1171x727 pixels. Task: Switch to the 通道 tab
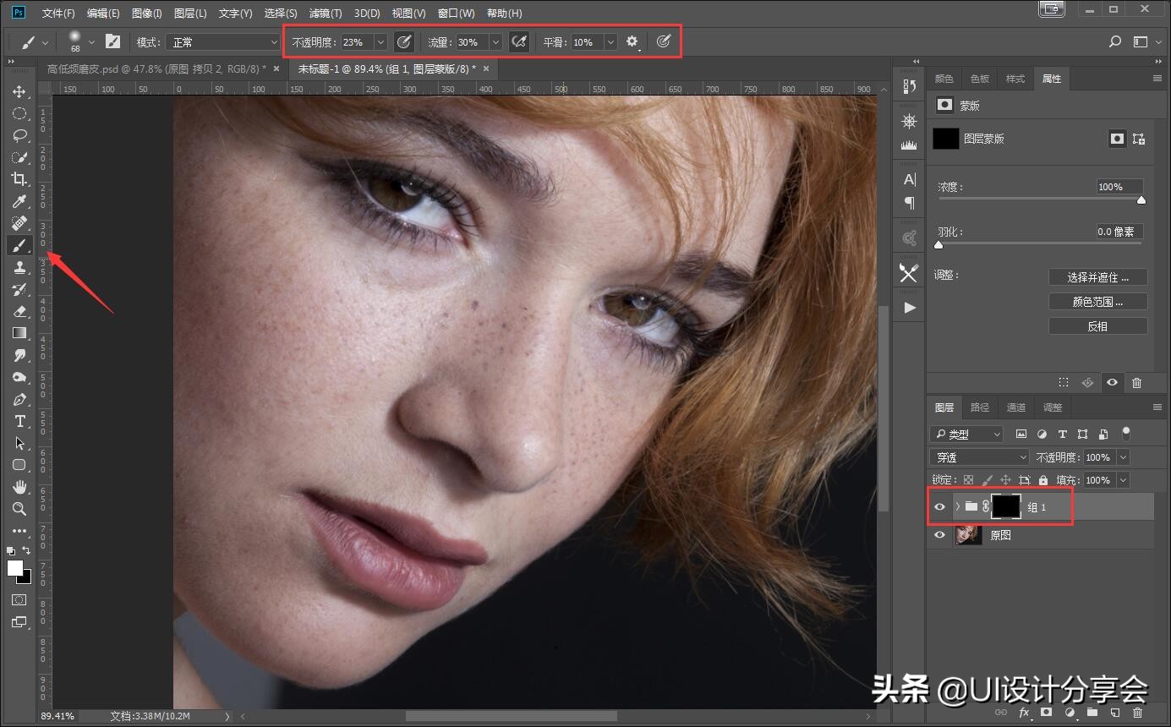(1015, 407)
